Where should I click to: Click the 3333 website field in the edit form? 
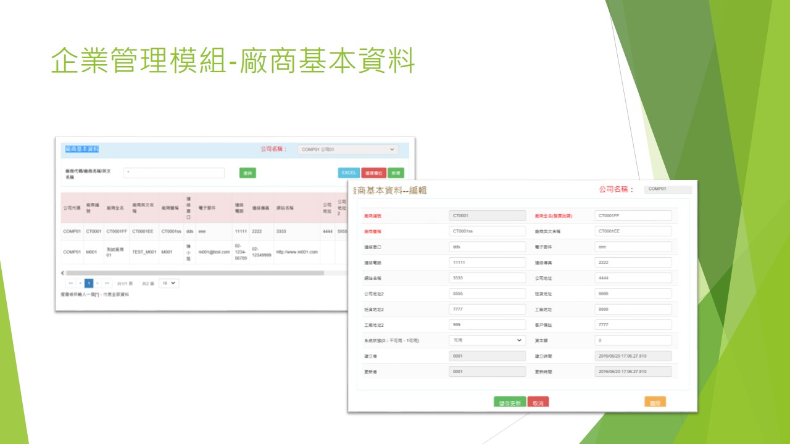click(488, 277)
